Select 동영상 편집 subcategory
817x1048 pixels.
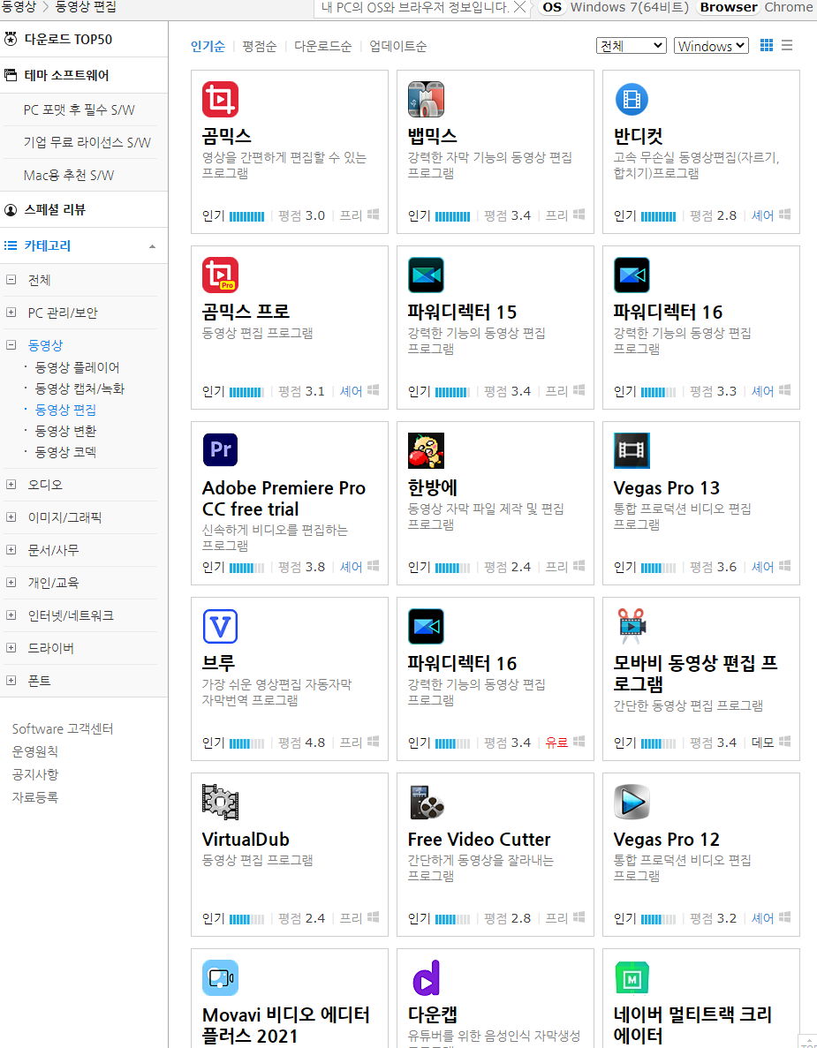point(65,410)
